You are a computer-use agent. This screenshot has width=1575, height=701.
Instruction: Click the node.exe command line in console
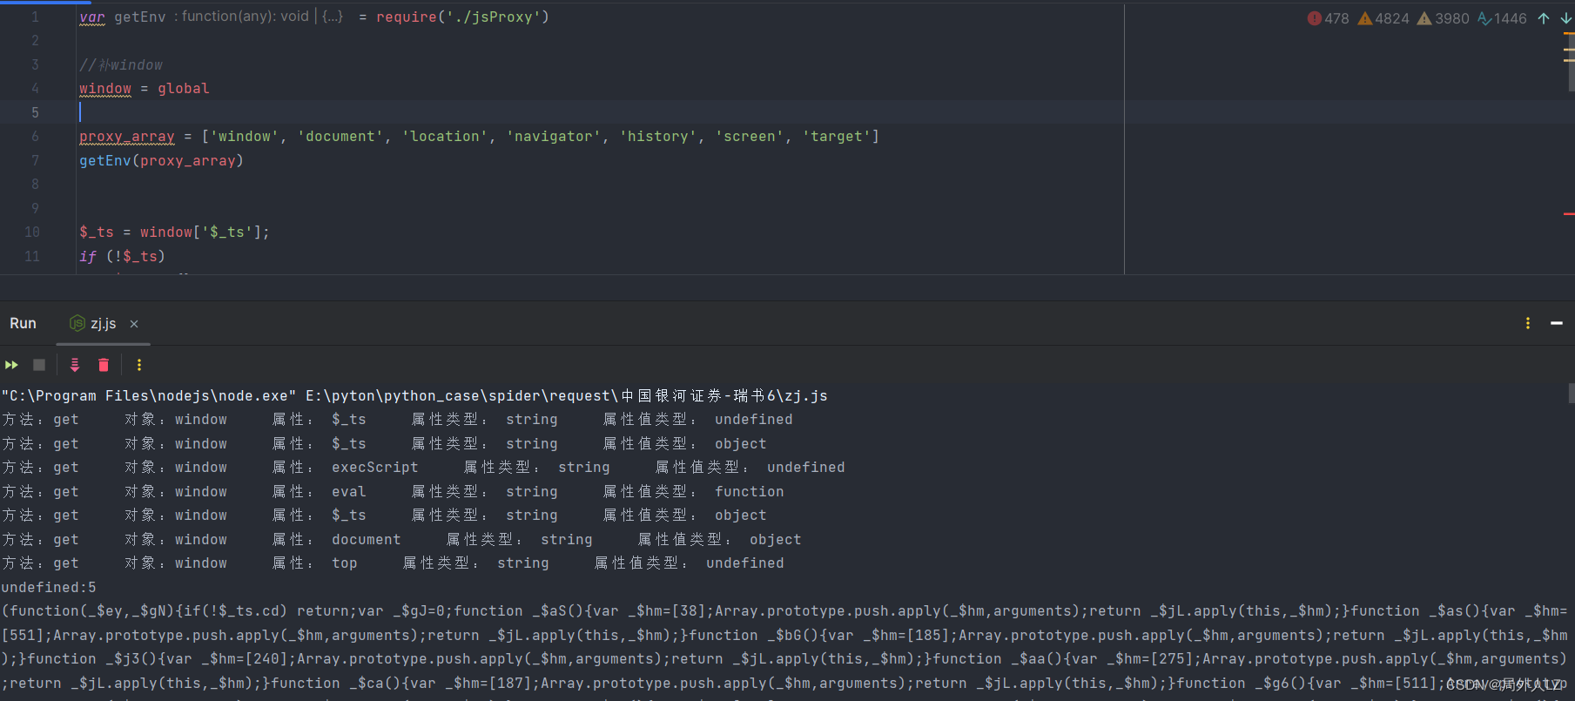point(414,396)
